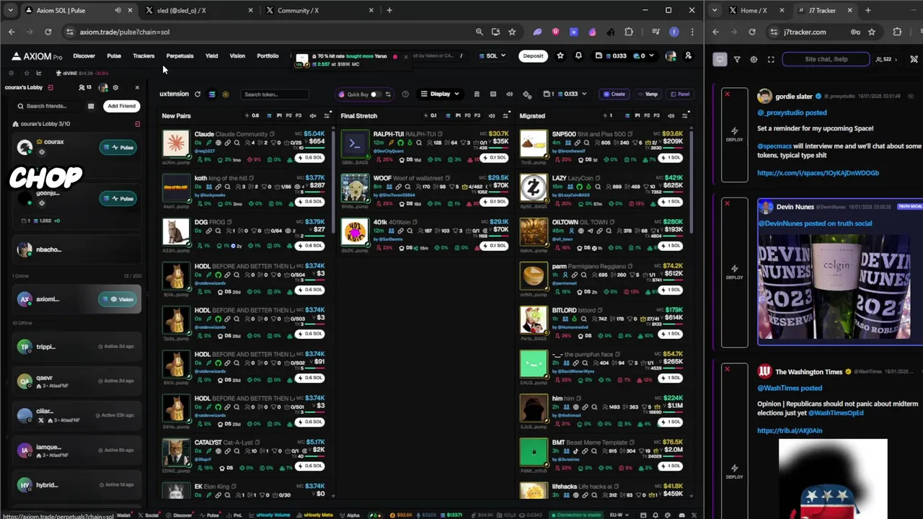Click the Search friends field
923x519 pixels.
pyautogui.click(x=49, y=106)
